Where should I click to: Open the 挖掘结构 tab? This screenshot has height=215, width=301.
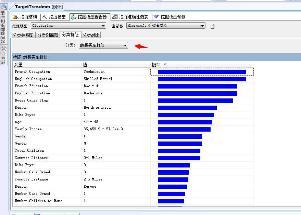point(25,17)
